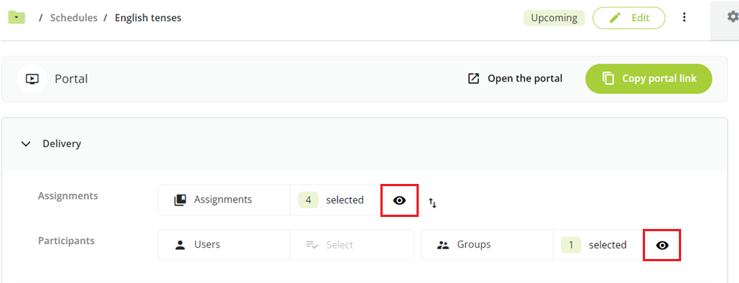View selected groups via eye icon
The width and height of the screenshot is (739, 283).
(662, 245)
